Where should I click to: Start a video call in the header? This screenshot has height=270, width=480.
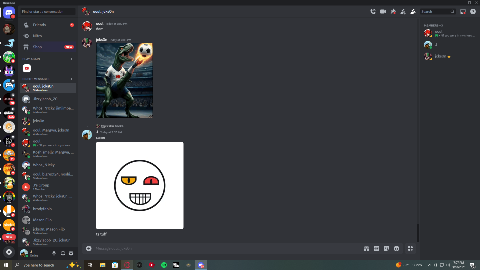383,11
